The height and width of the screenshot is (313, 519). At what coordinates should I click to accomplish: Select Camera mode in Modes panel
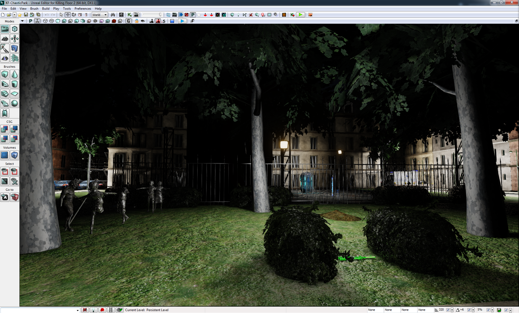[x=5, y=29]
